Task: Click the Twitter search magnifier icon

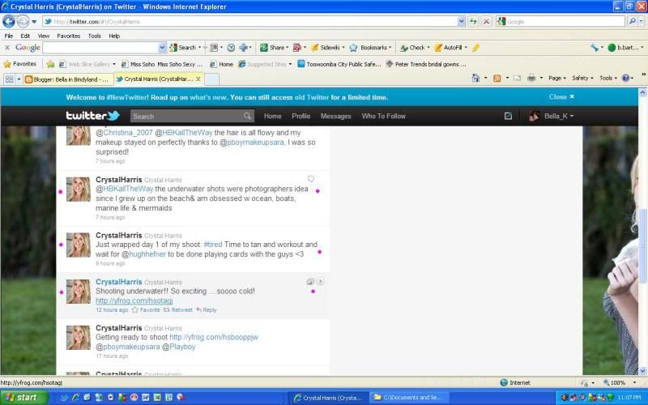Action: click(247, 116)
